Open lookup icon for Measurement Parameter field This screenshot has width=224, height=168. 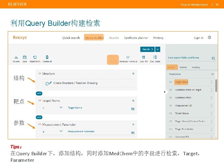point(133,133)
